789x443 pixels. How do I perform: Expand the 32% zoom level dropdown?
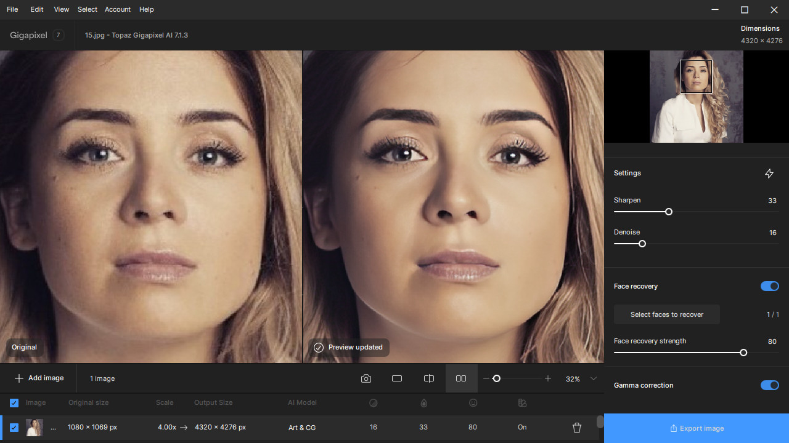tap(594, 378)
